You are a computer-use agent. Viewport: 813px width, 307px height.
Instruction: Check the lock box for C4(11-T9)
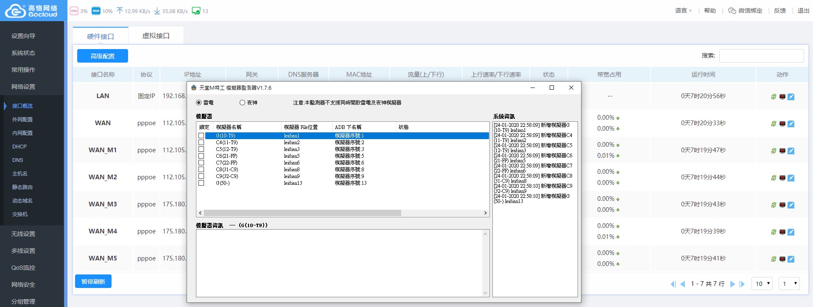click(201, 143)
